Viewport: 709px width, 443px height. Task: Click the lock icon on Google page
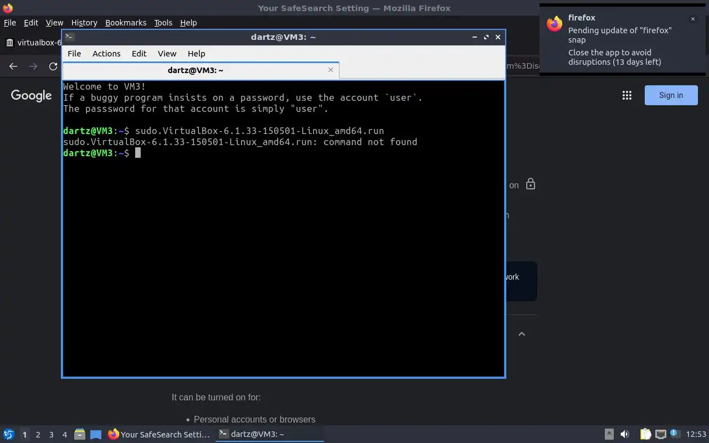coord(531,184)
